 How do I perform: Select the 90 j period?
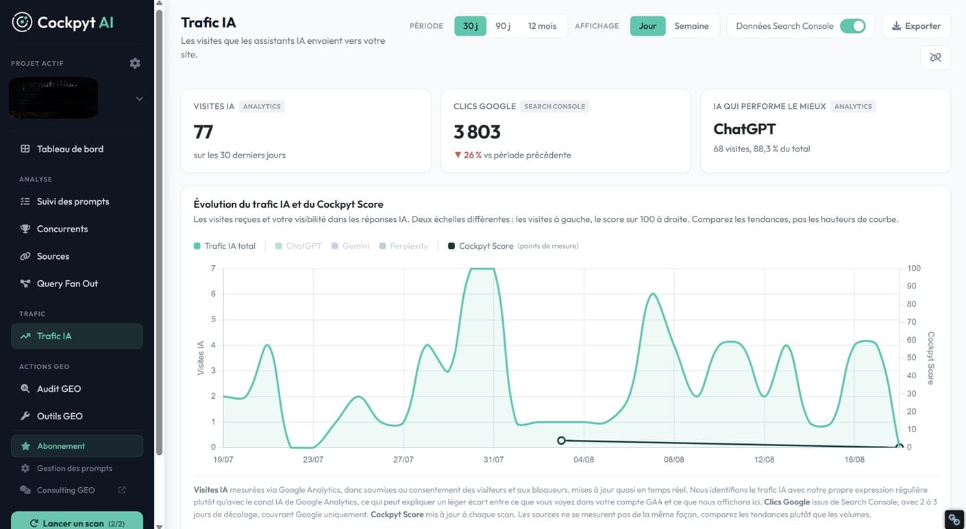(503, 26)
